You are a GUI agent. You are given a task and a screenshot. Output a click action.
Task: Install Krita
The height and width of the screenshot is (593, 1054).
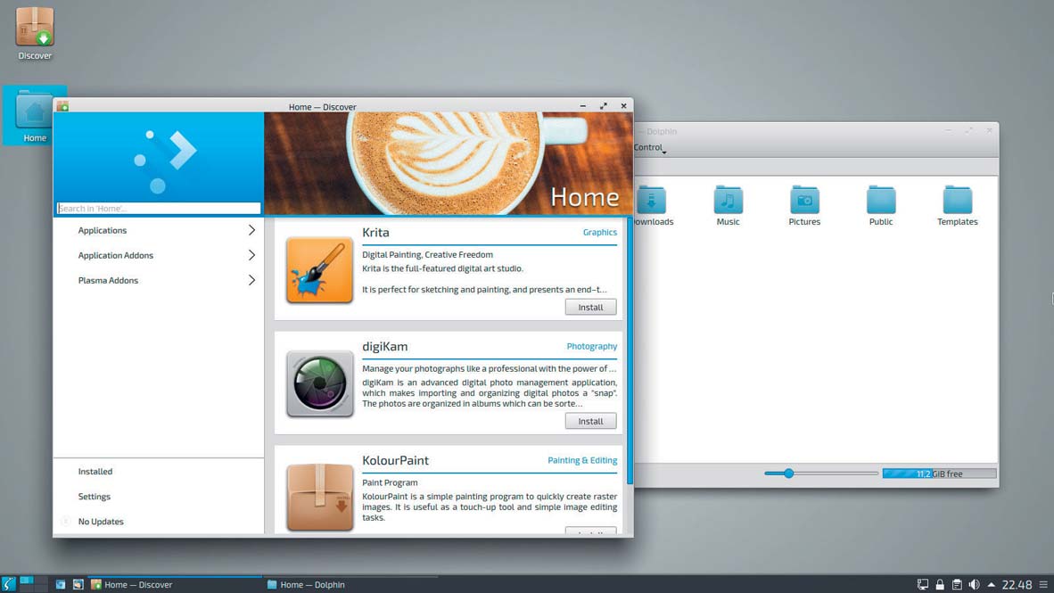coord(591,308)
